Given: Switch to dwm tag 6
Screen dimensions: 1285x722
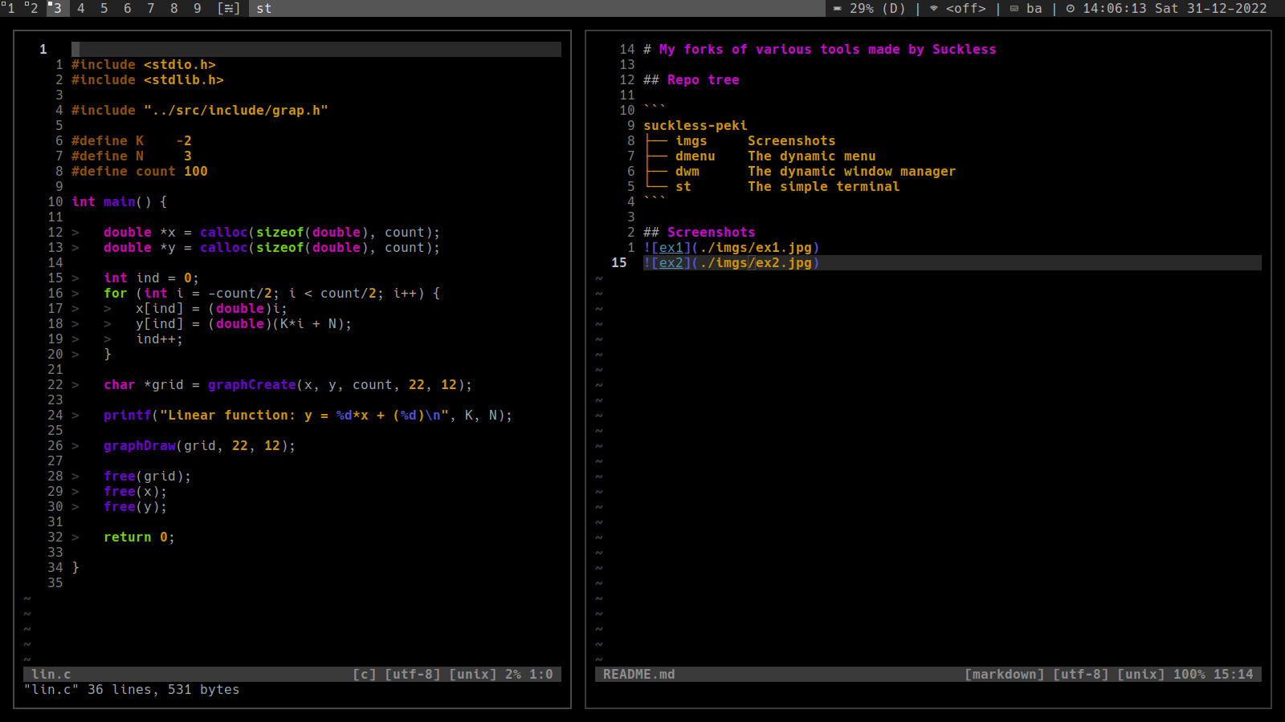Looking at the screenshot, I should [x=127, y=8].
